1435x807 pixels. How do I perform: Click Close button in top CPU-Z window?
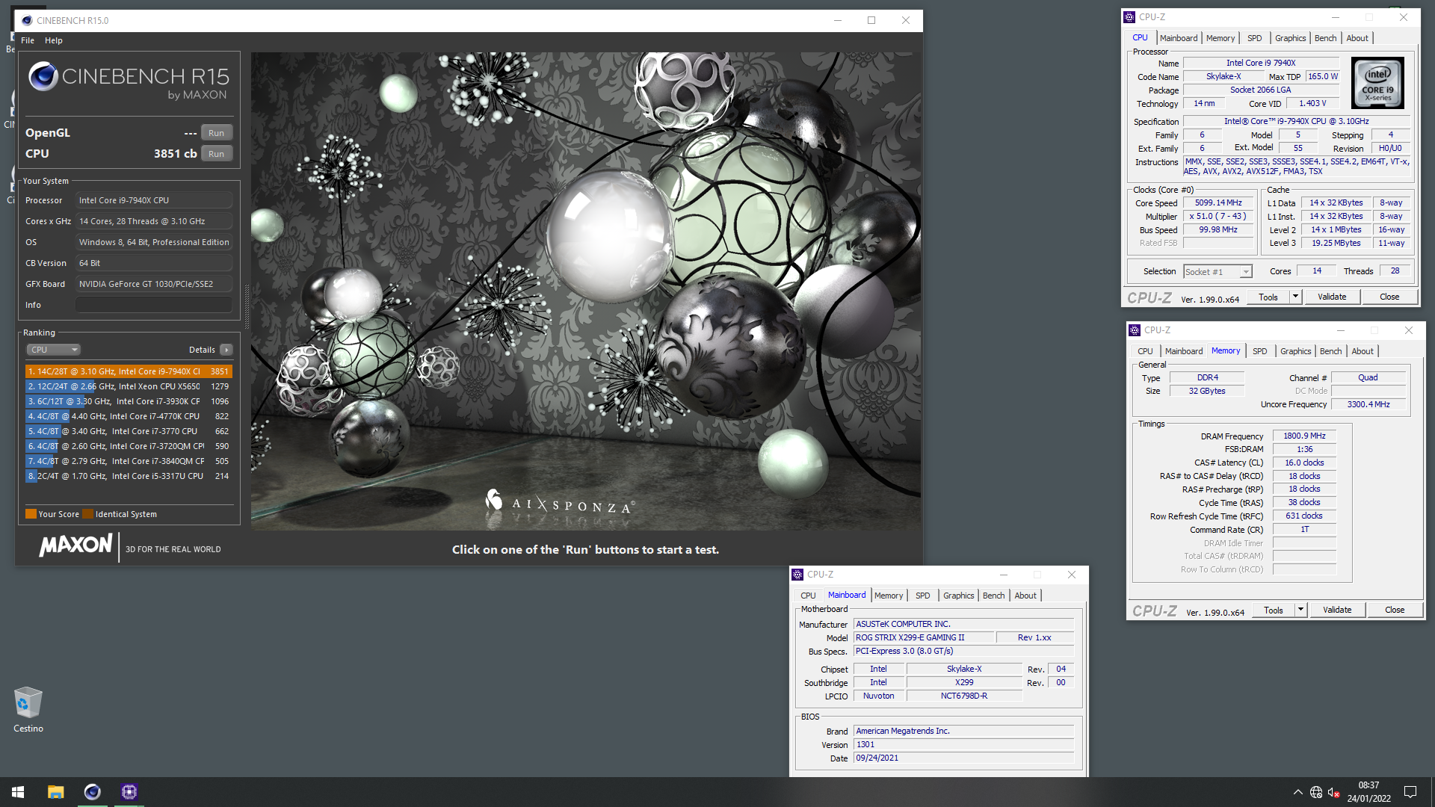(x=1389, y=297)
